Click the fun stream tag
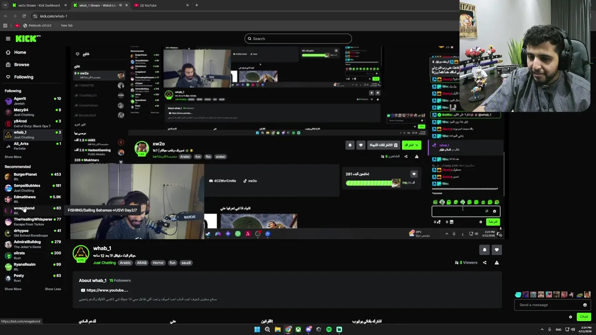 [172, 263]
